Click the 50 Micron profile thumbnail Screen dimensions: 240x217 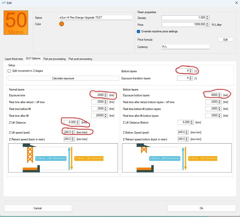pyautogui.click(x=16, y=22)
